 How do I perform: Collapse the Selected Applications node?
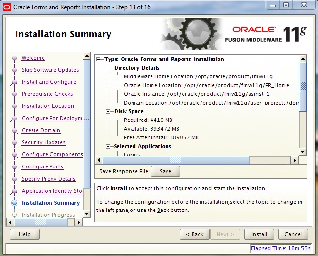pyautogui.click(x=109, y=147)
